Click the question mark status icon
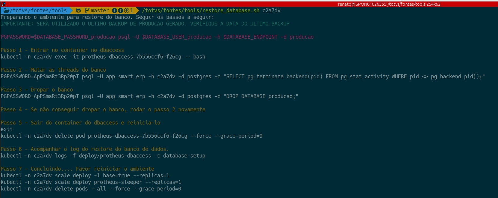This screenshot has width=498, height=198. [x=120, y=10]
